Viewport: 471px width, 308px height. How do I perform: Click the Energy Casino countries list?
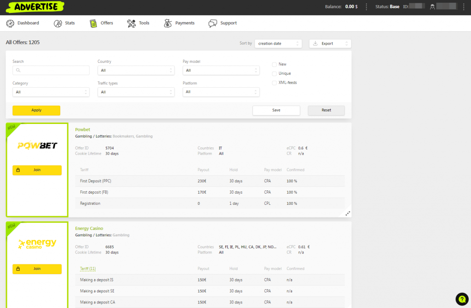[x=247, y=247]
